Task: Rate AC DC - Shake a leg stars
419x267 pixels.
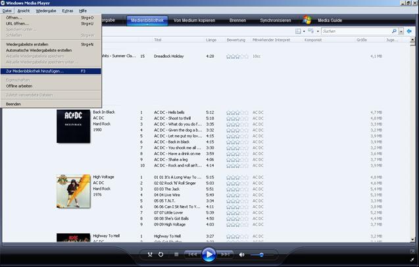Action: point(237,160)
